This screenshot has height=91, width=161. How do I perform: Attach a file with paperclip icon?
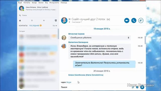coord(133,87)
